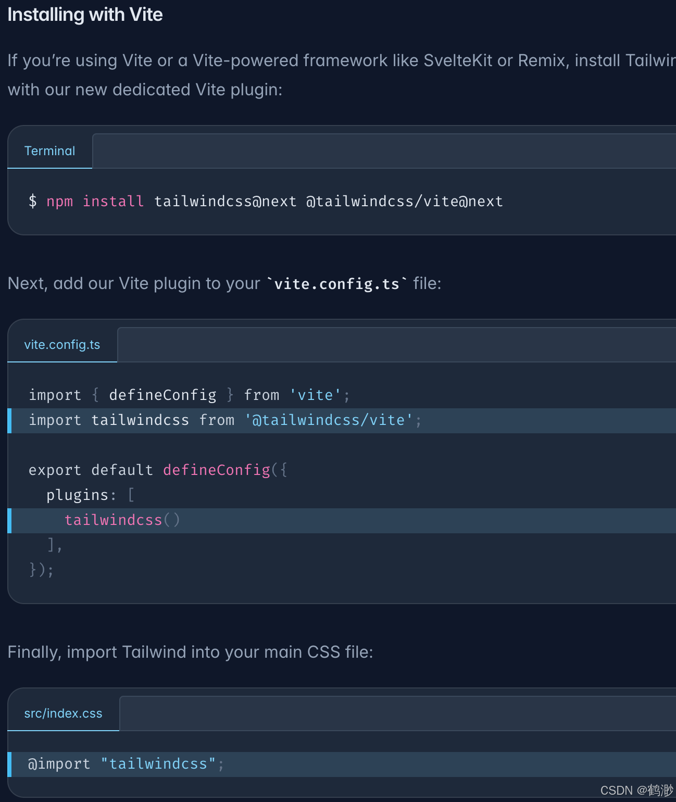Screen dimensions: 676x802
Task: Select the Terminal tab
Action: pos(50,151)
